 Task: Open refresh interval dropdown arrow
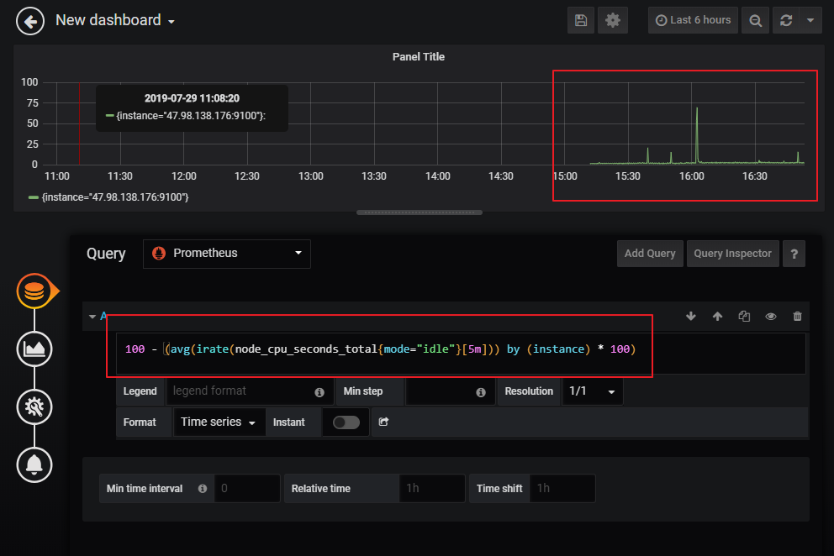tap(810, 20)
